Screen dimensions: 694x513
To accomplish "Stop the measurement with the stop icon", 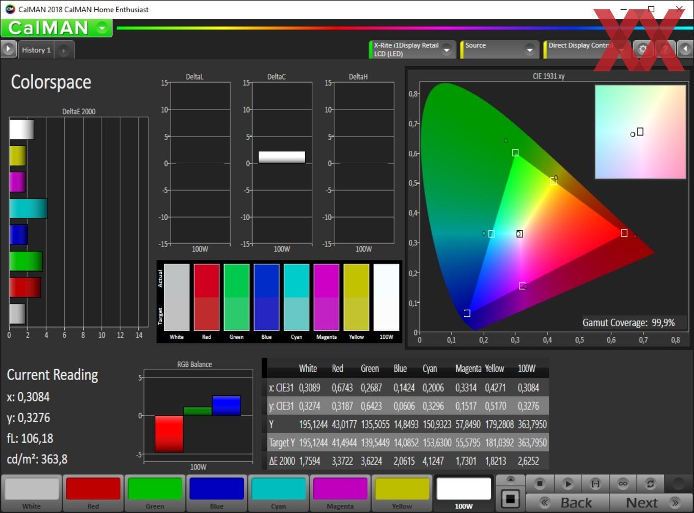I will coord(540,483).
